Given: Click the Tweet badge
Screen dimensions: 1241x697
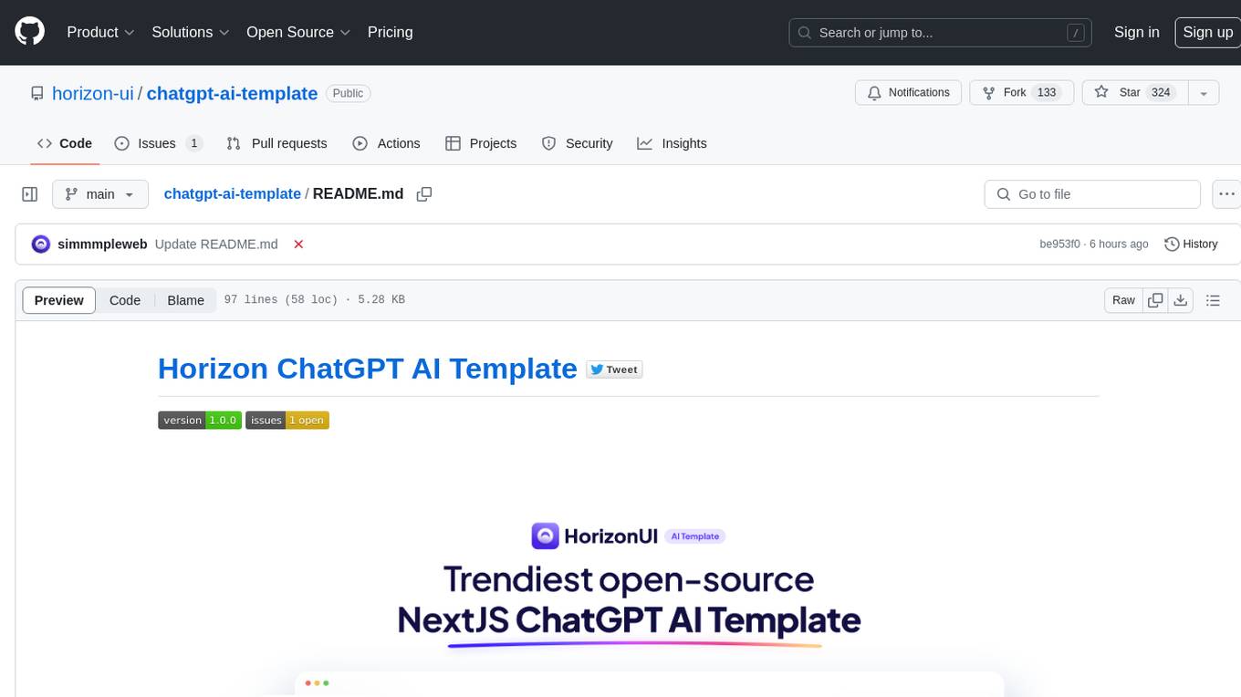Looking at the screenshot, I should tap(615, 369).
